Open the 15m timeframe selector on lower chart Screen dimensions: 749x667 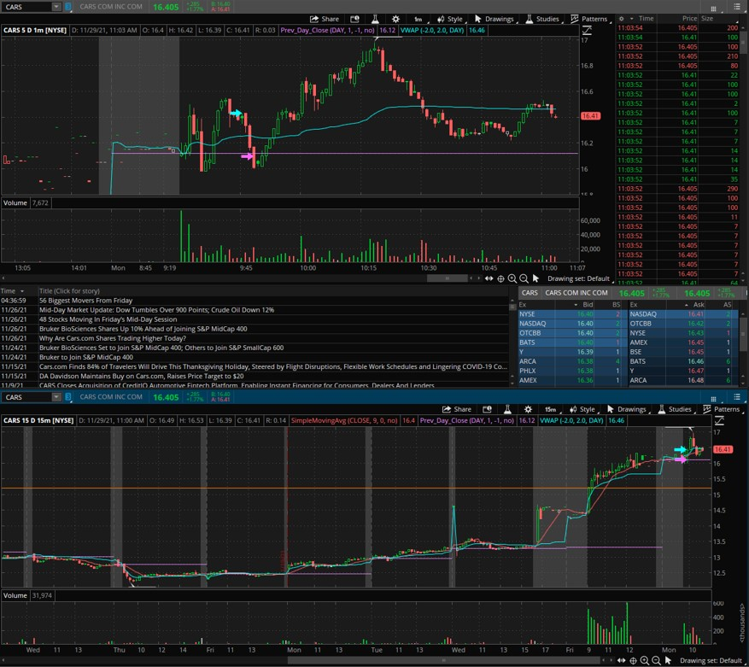tap(551, 409)
